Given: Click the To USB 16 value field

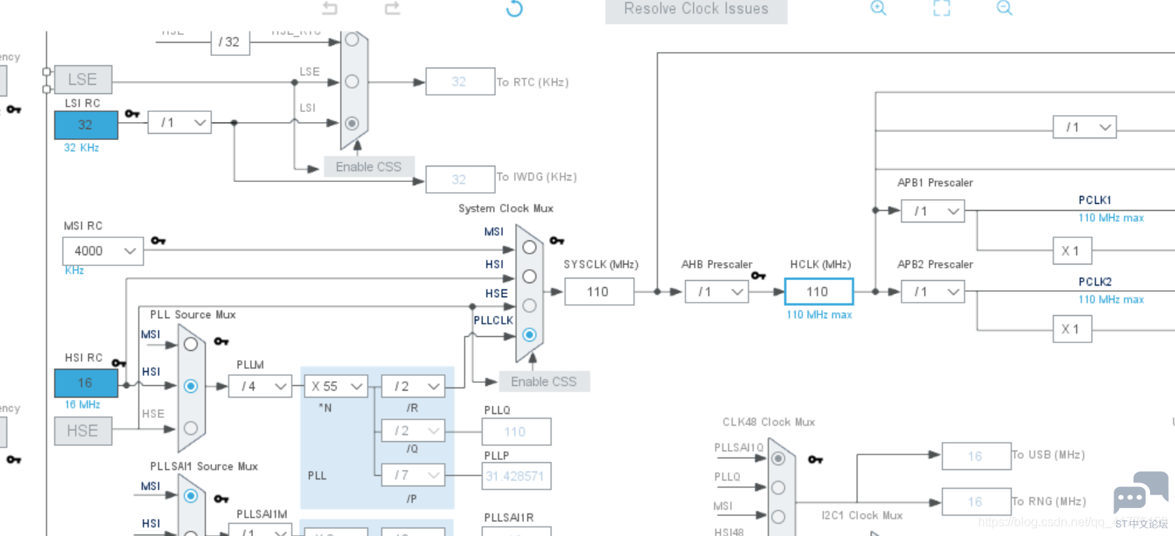Looking at the screenshot, I should [976, 457].
